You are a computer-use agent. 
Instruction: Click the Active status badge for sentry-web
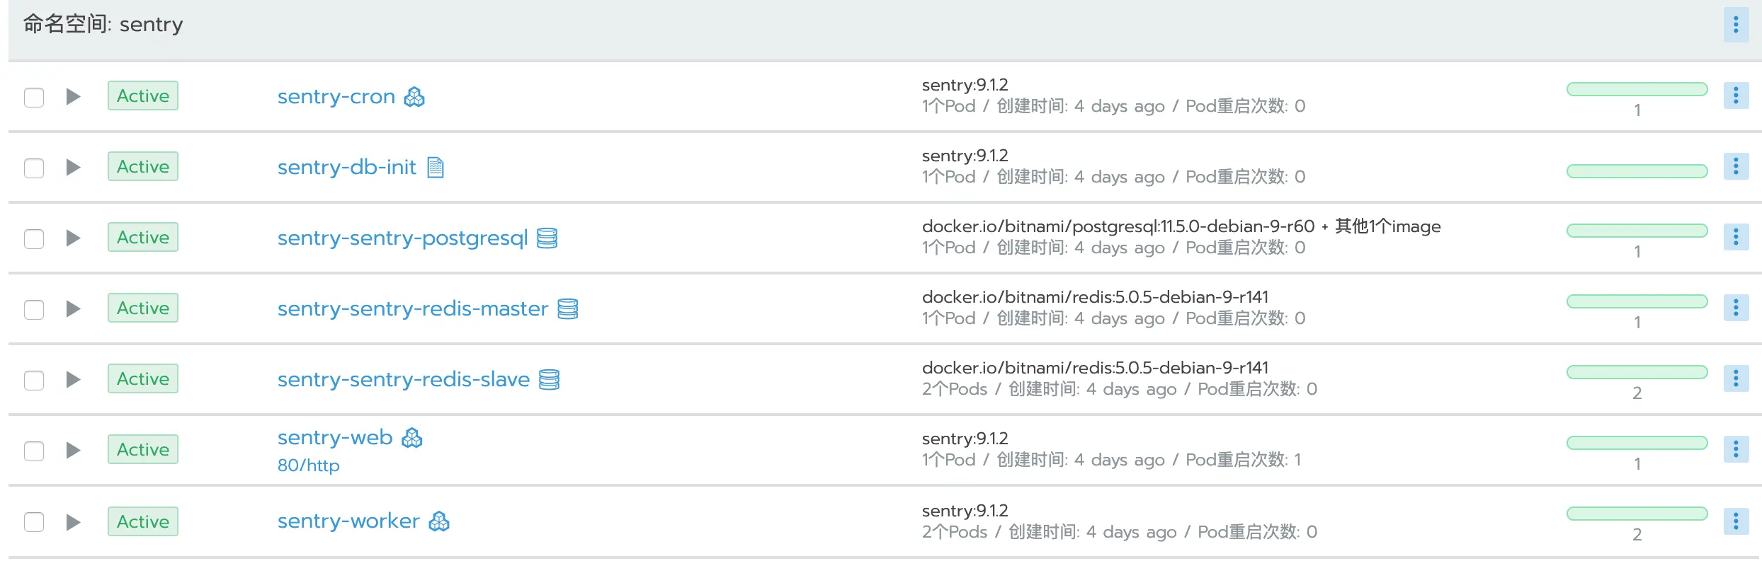143,450
